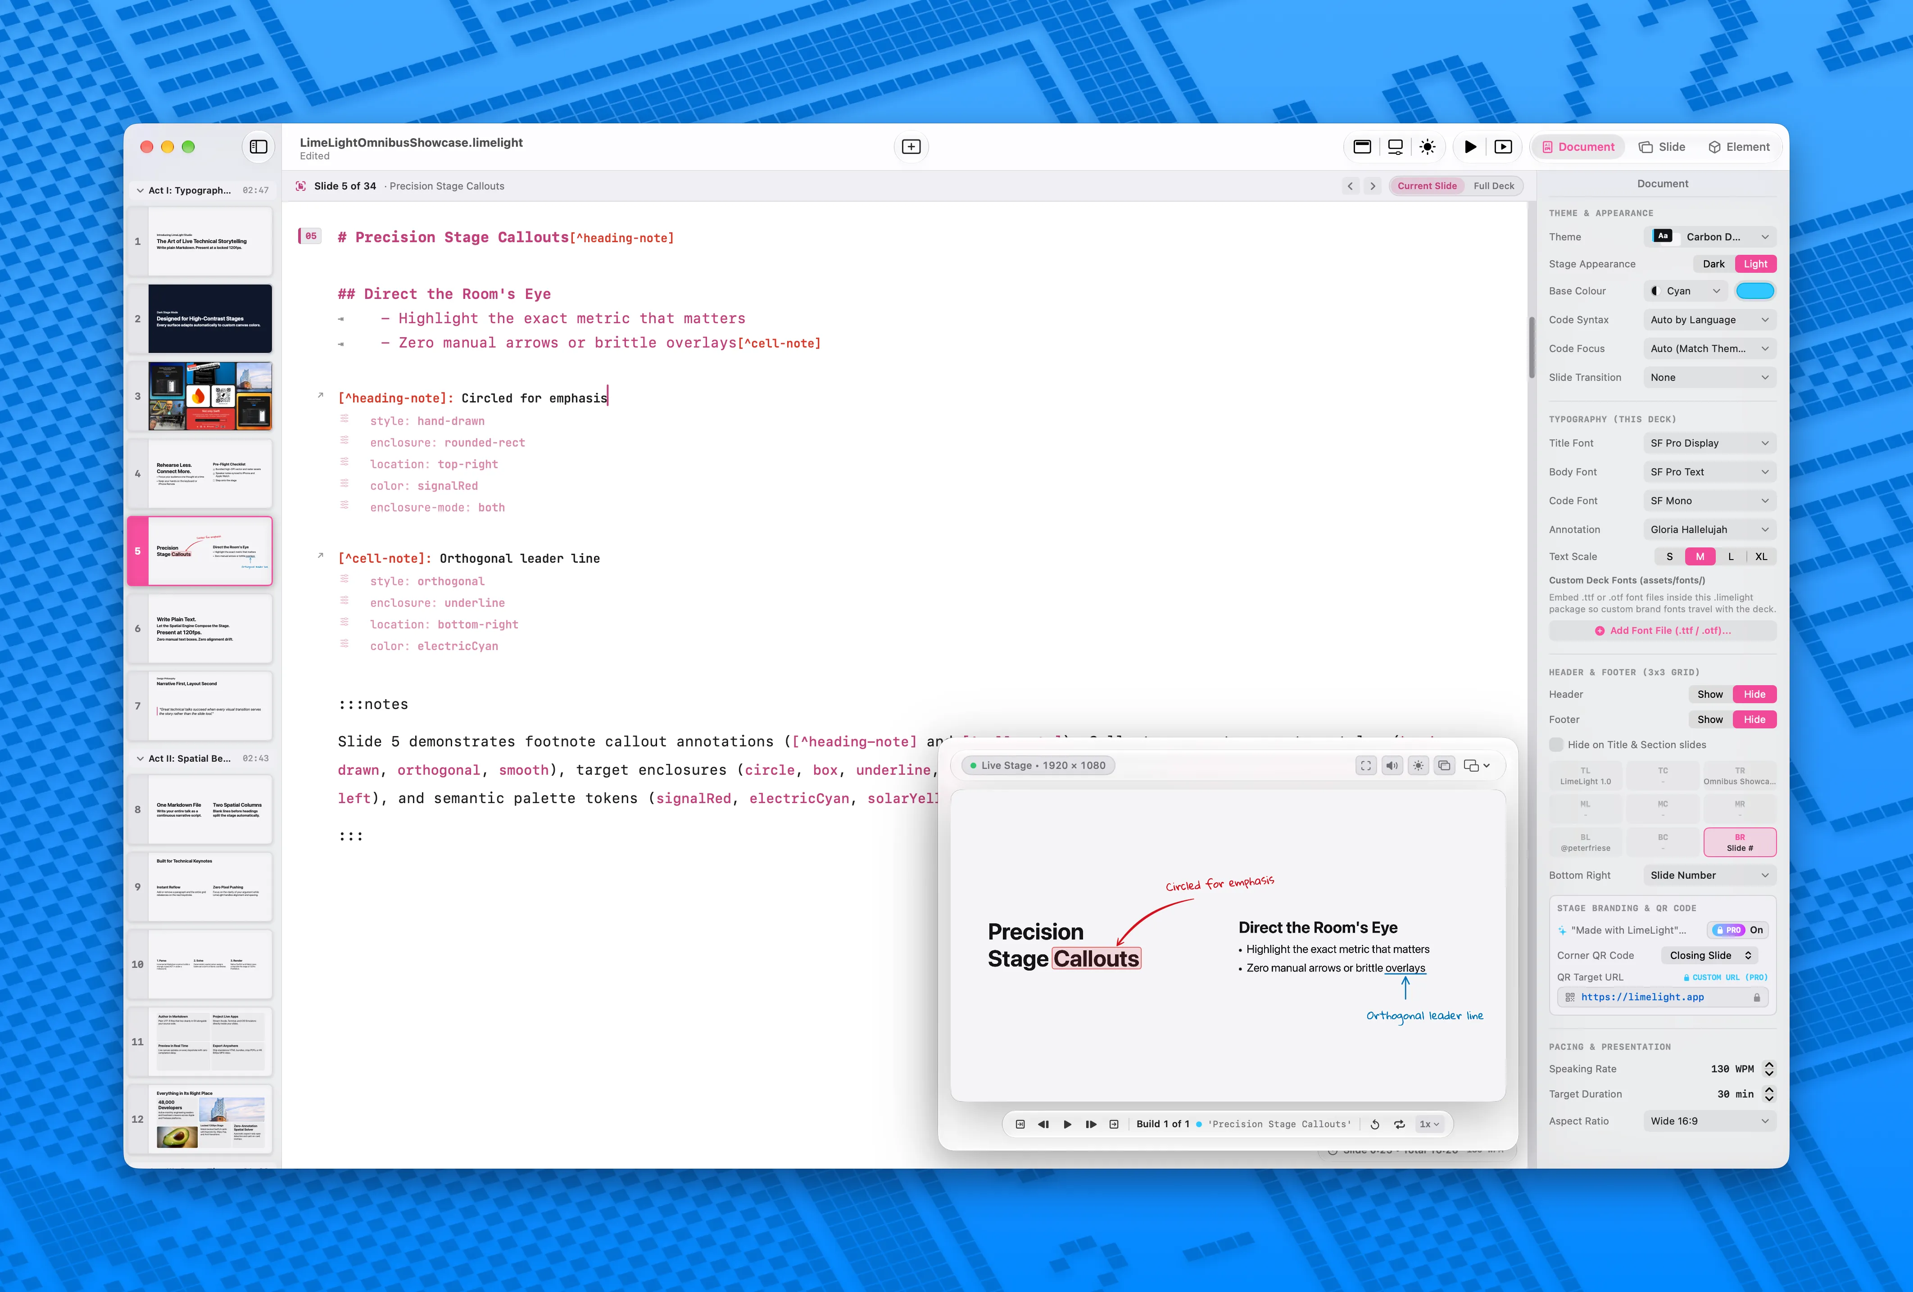The height and width of the screenshot is (1292, 1913).
Task: Start presentation with the play icon
Action: click(1470, 146)
